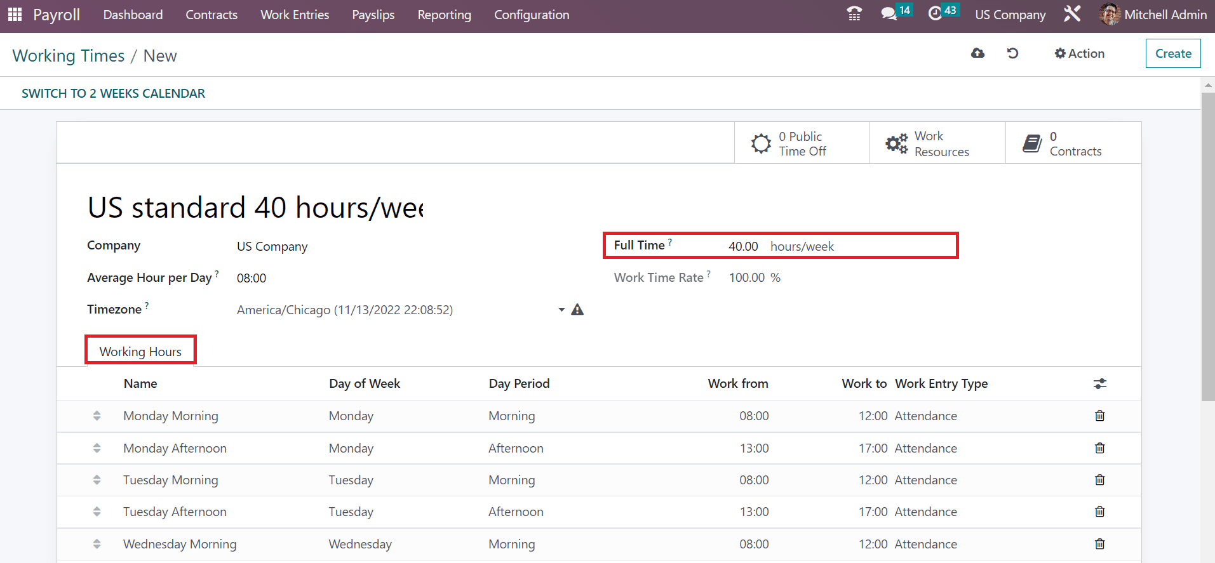Open the US Company switcher

1010,15
